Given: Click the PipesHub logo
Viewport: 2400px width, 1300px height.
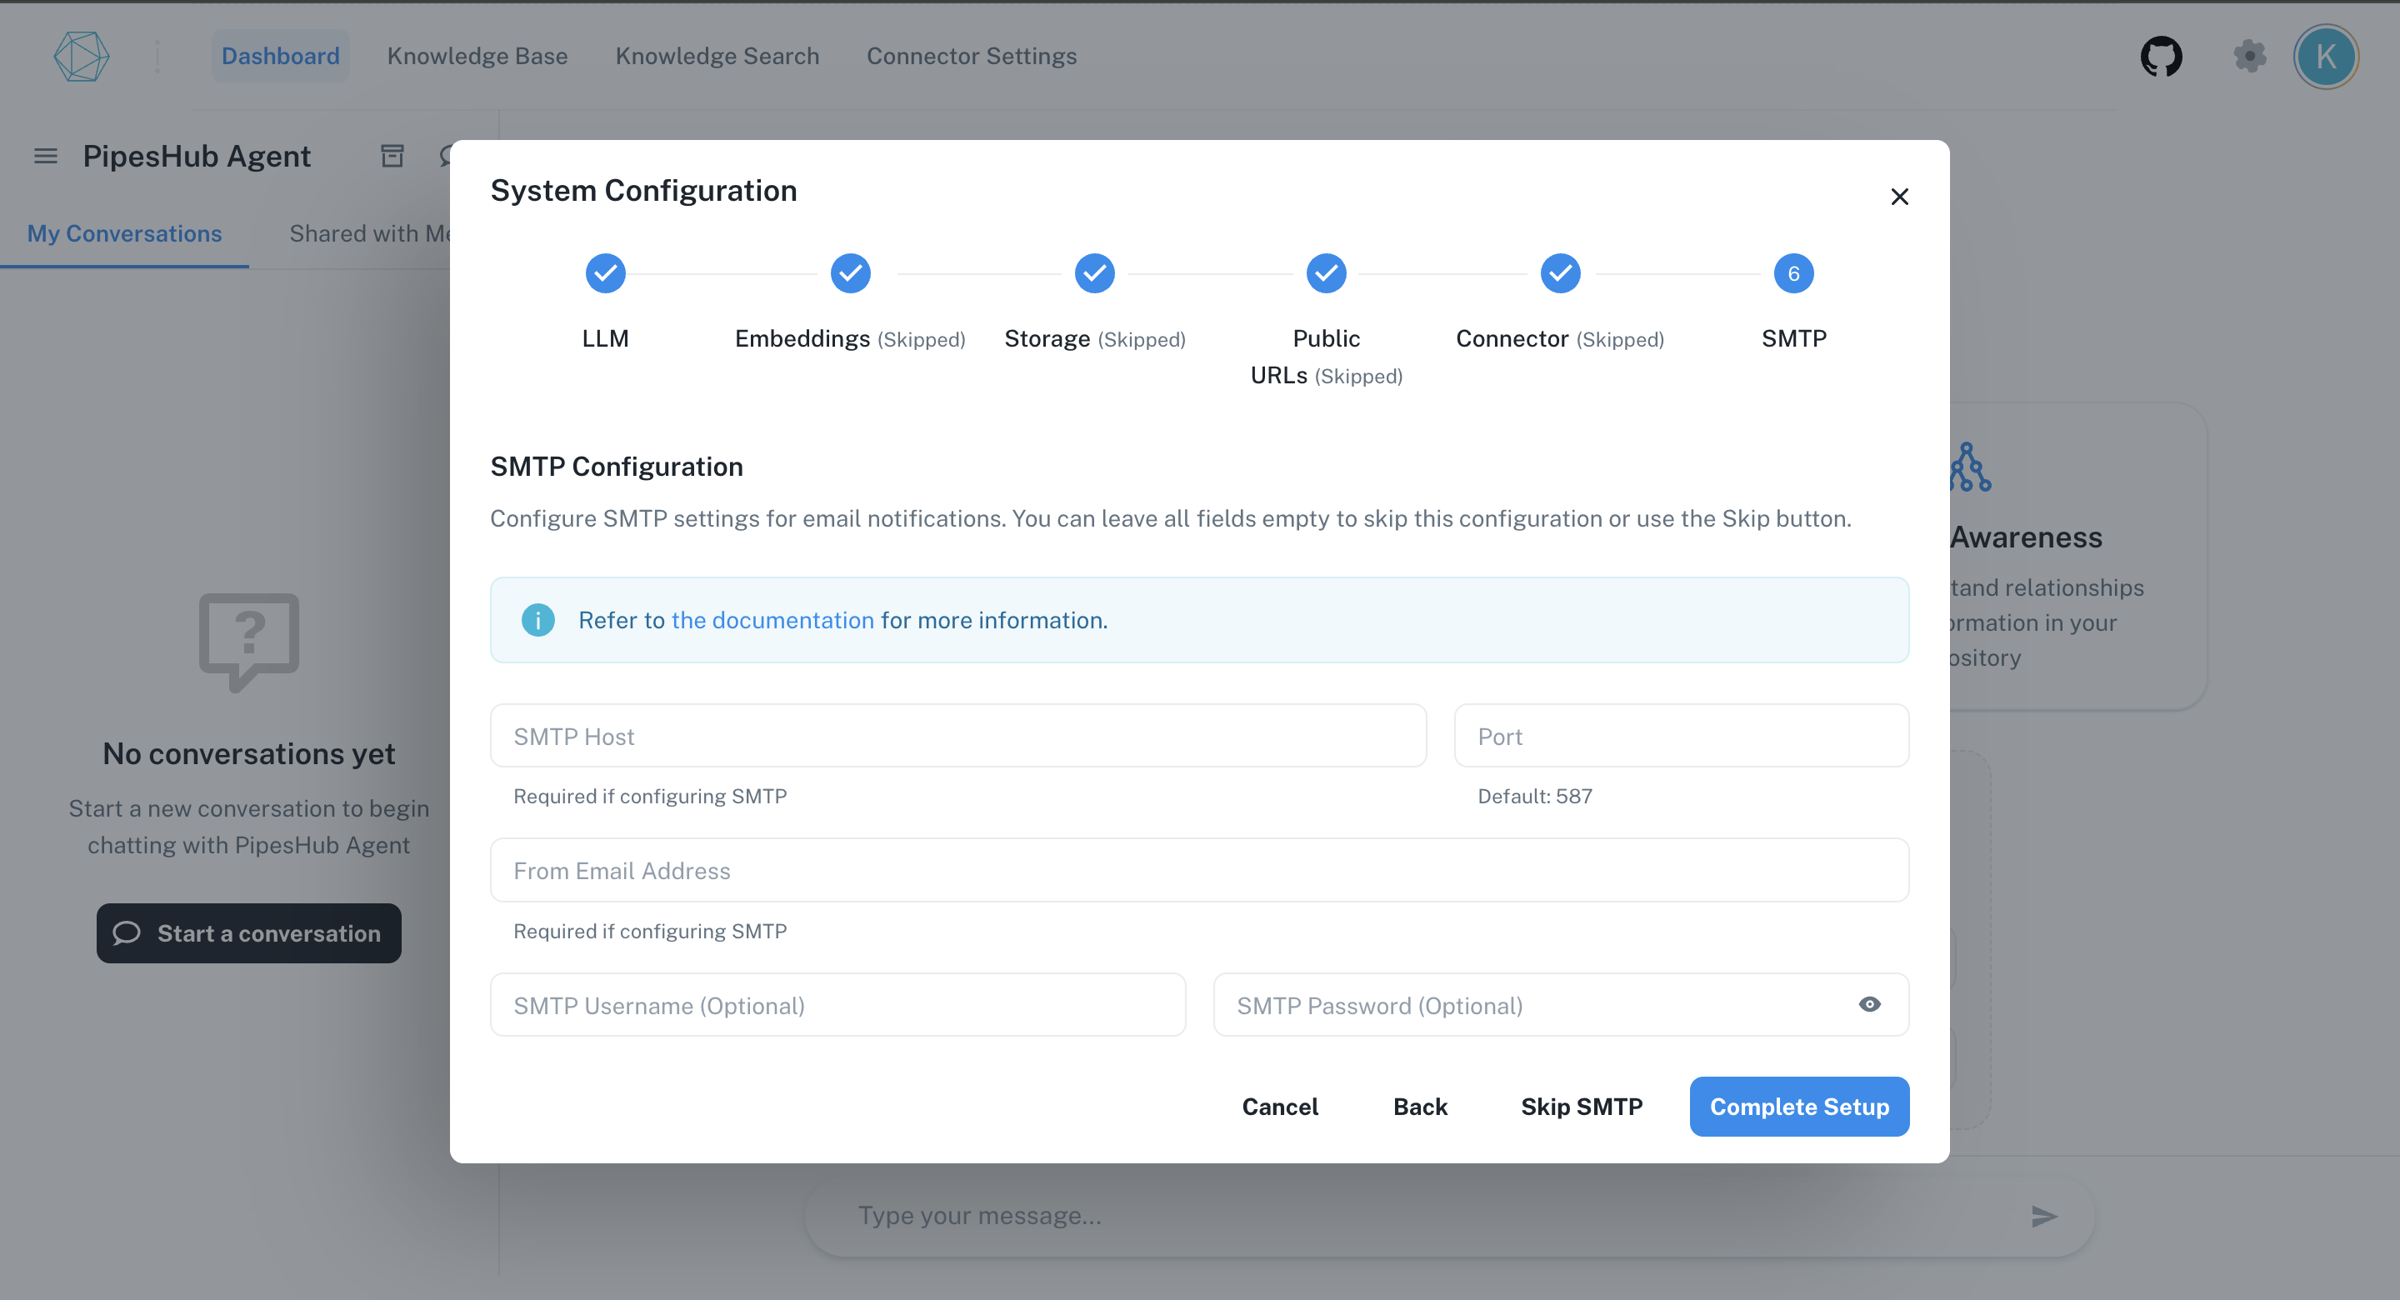Looking at the screenshot, I should (x=81, y=56).
